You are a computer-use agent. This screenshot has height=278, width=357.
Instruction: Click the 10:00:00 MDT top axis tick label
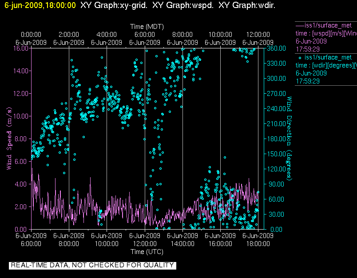[x=220, y=35]
